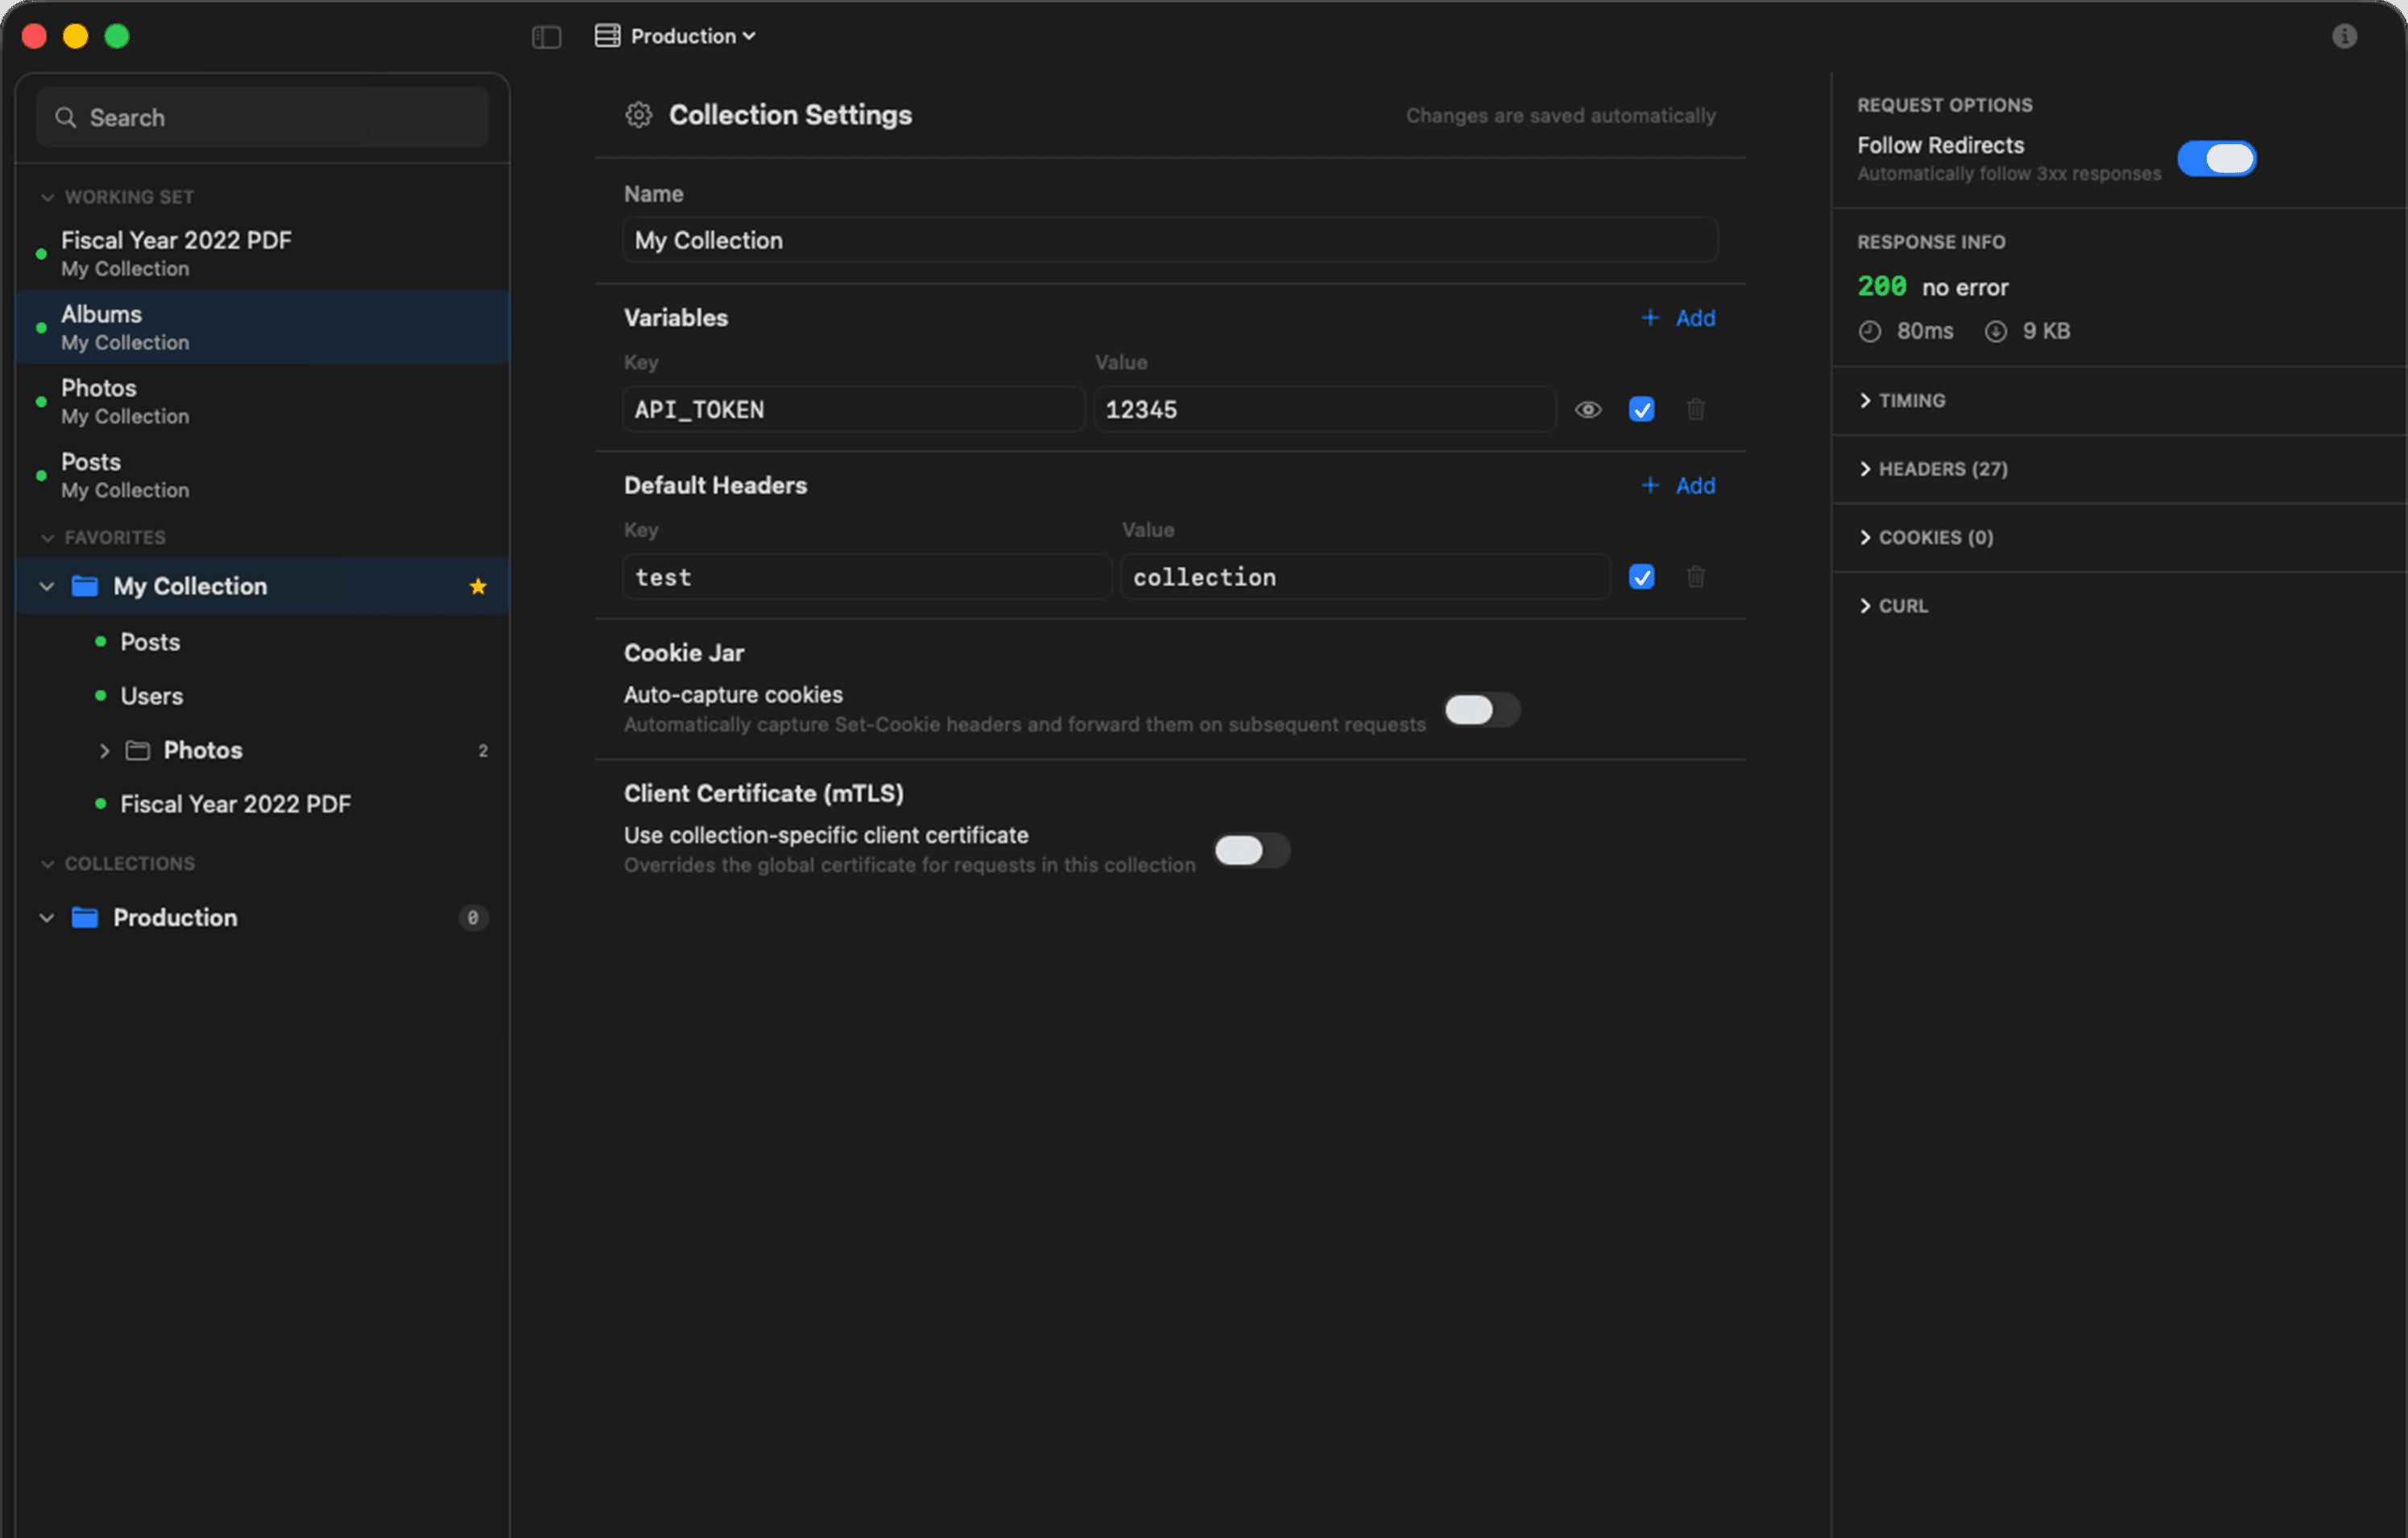This screenshot has height=1538, width=2408.
Task: Uncheck the API_TOKEN variable checkbox
Action: click(x=1642, y=410)
